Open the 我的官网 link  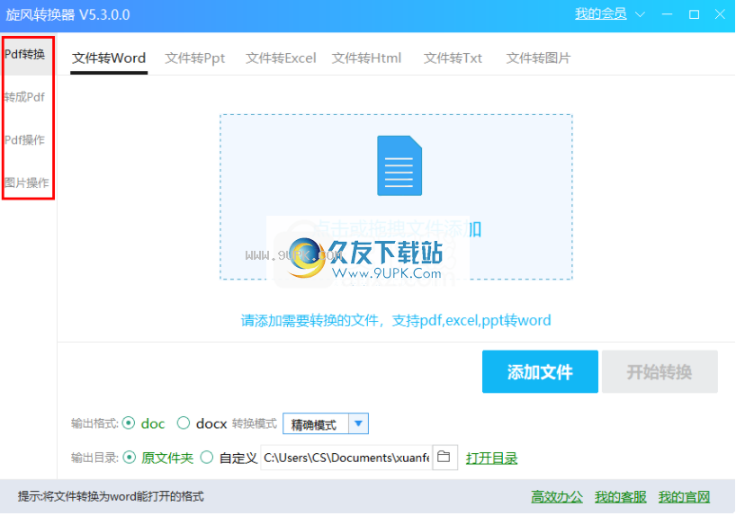(684, 496)
